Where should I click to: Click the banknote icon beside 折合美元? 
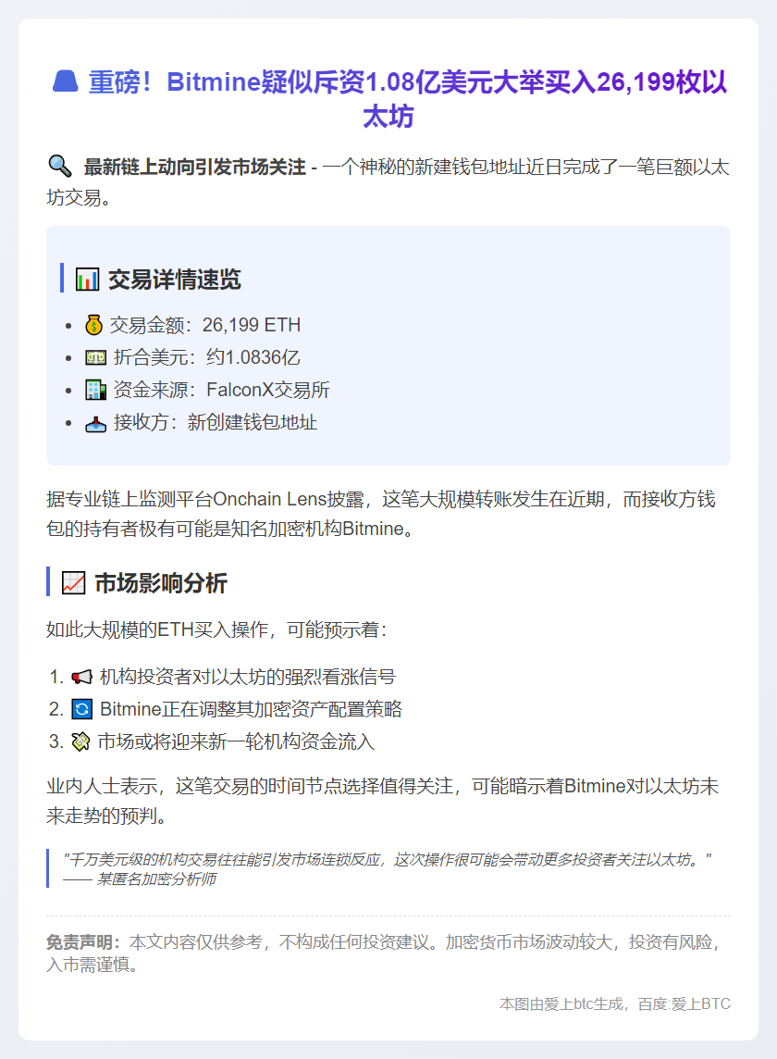(x=95, y=357)
